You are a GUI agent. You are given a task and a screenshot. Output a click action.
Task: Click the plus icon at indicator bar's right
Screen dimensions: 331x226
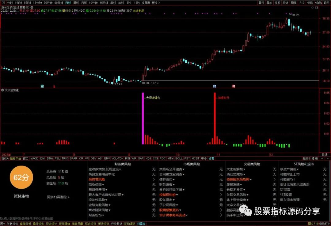322,158
